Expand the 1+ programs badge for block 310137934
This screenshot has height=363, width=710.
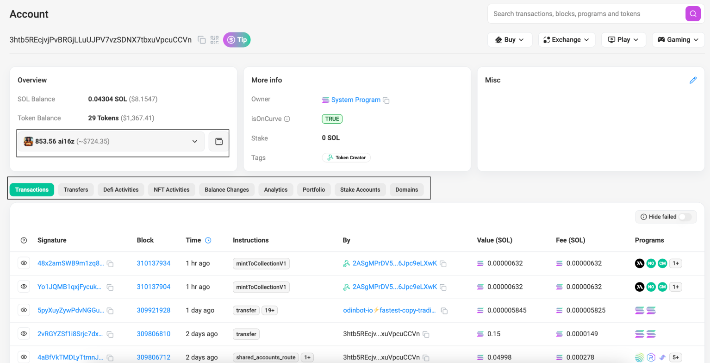coord(676,263)
